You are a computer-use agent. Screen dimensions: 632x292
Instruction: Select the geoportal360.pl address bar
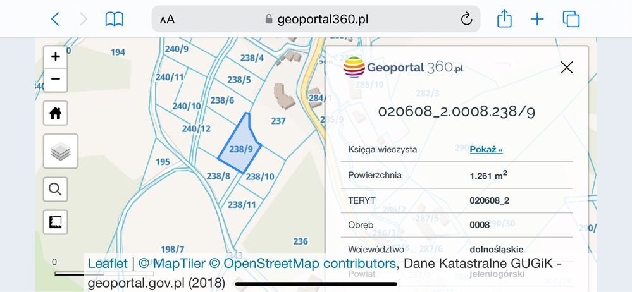316,19
